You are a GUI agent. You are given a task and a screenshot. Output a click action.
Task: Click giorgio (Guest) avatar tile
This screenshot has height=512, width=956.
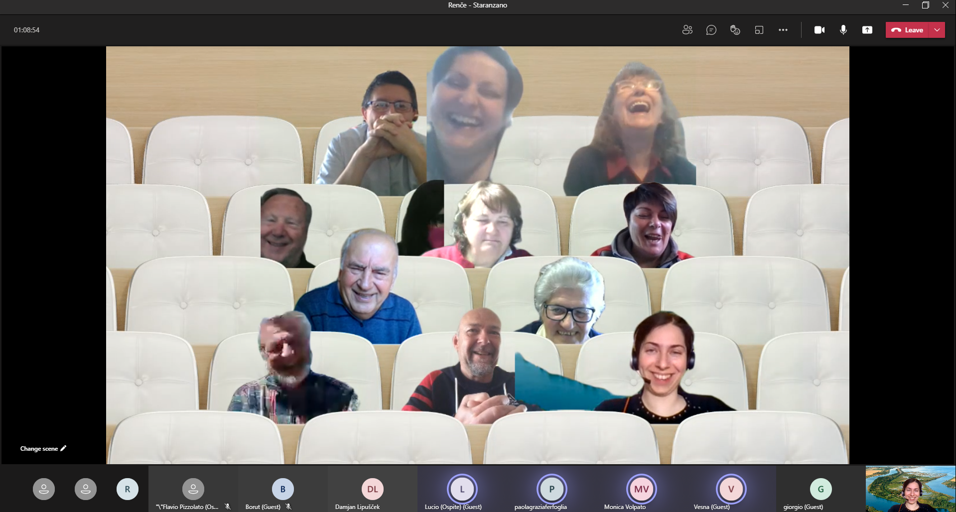(820, 489)
